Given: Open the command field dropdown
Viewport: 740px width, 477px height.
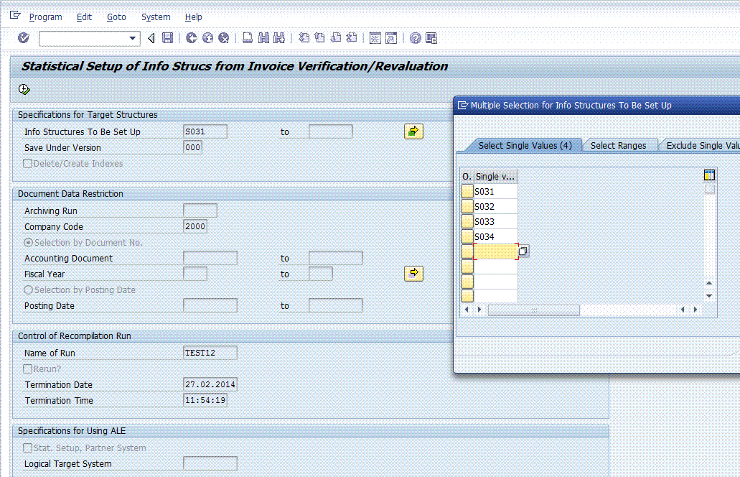Looking at the screenshot, I should 131,38.
